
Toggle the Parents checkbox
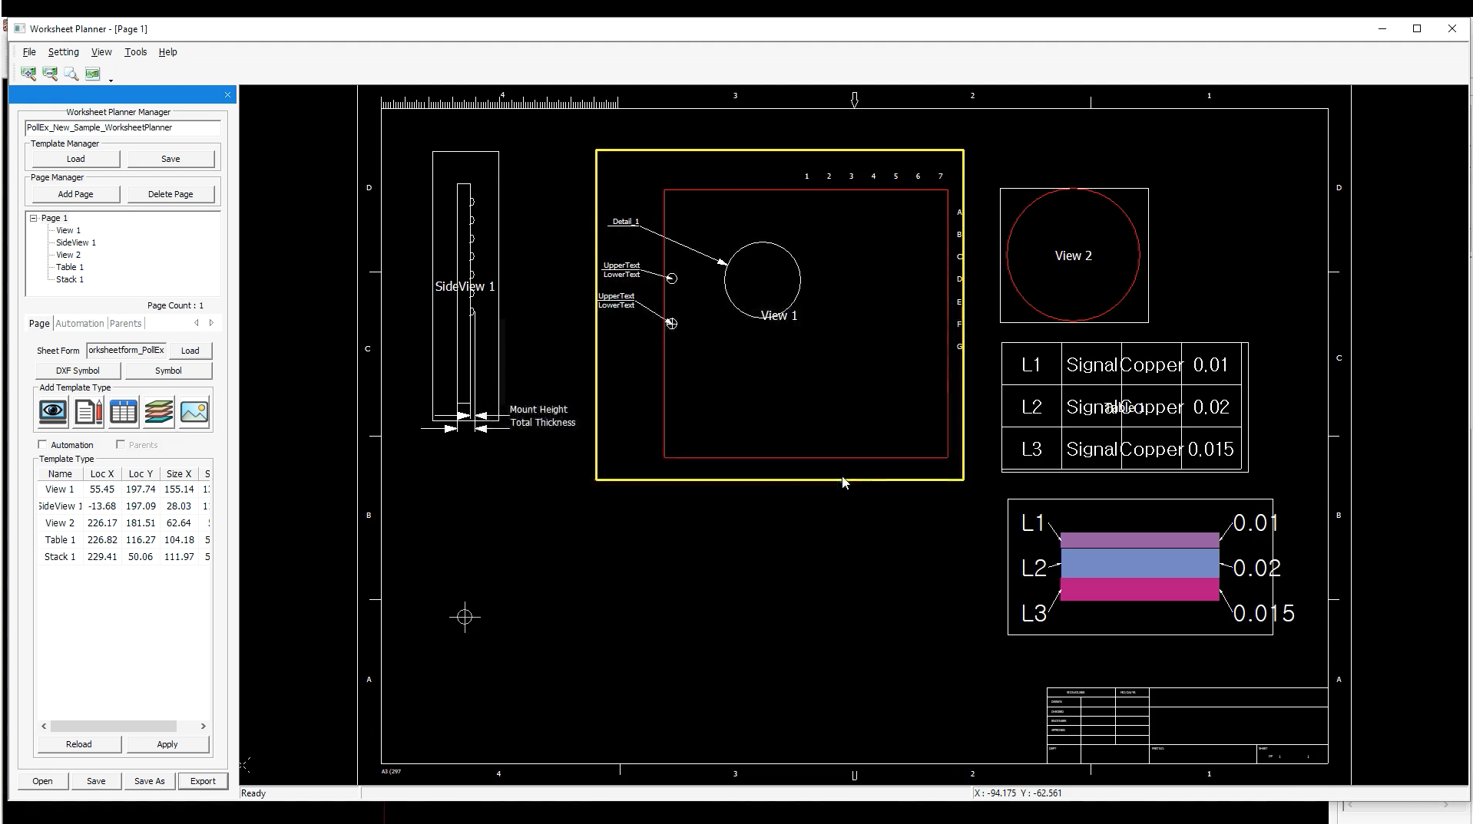121,445
